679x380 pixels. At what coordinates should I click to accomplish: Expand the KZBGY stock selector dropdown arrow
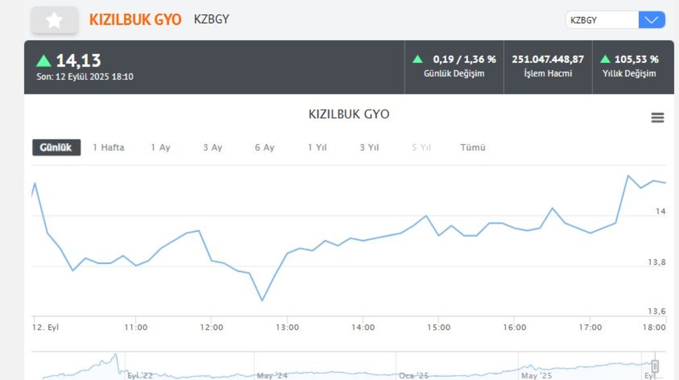652,20
